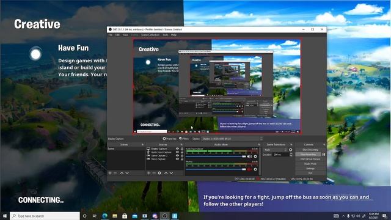This screenshot has width=391, height=220.
Task: Open the Edit menu in OBS
Action: pos(117,35)
